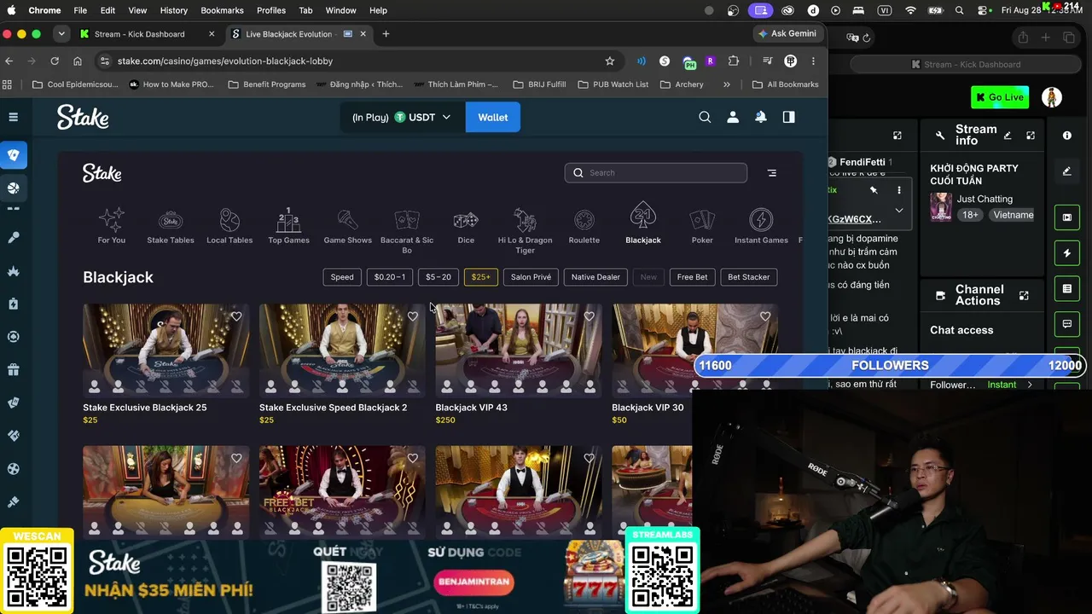Open Stake notifications bell

tap(761, 118)
